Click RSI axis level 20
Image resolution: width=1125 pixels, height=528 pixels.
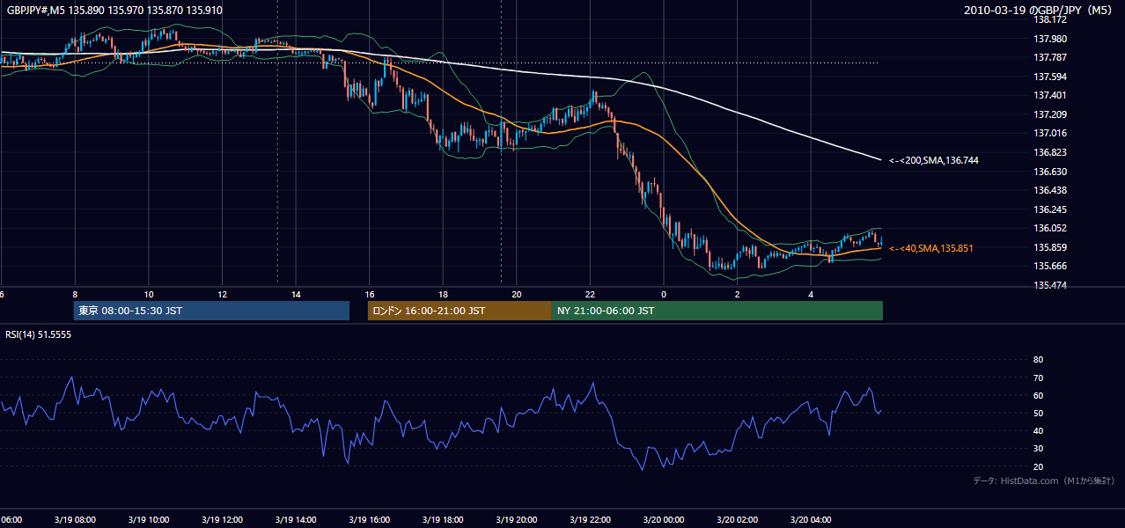pos(1039,466)
